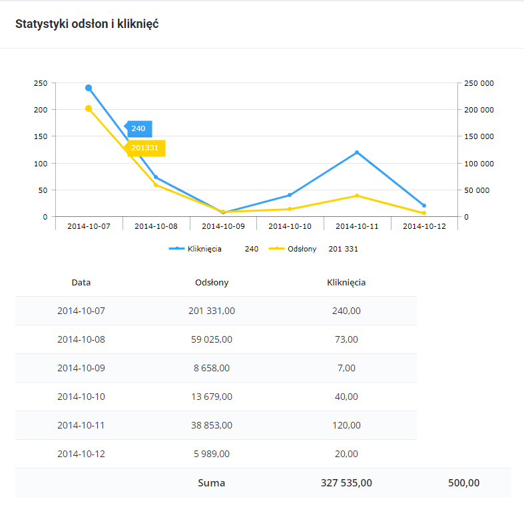524x519 pixels.
Task: Click the Odsłony column header in table
Action: (212, 282)
